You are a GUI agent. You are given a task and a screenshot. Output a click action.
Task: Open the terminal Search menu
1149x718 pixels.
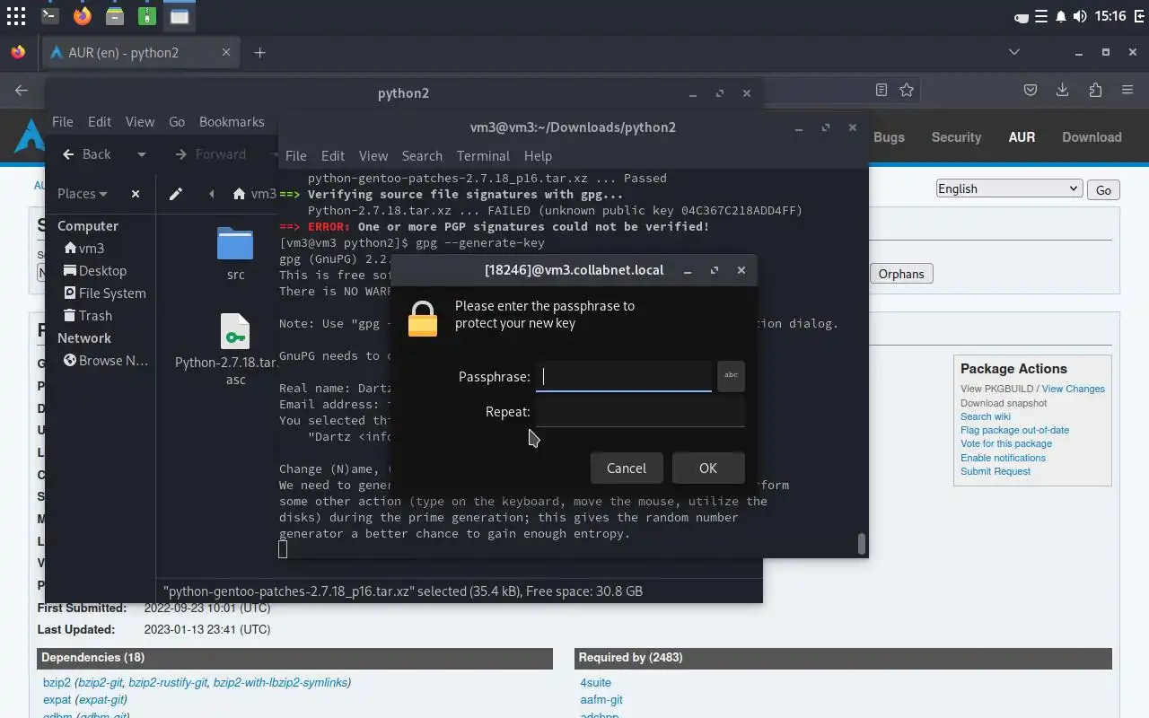422,155
